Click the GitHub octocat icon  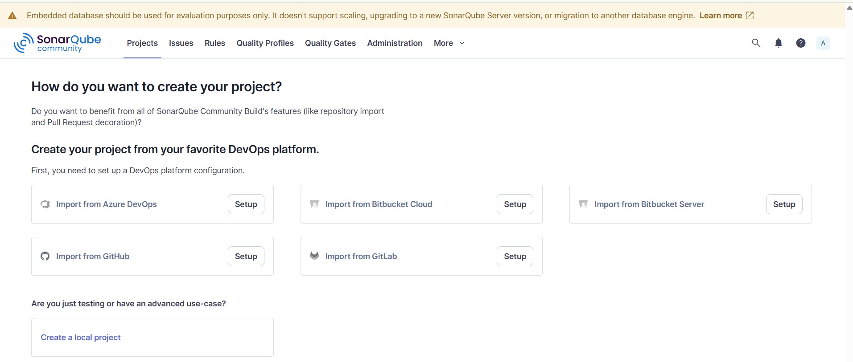tap(45, 256)
